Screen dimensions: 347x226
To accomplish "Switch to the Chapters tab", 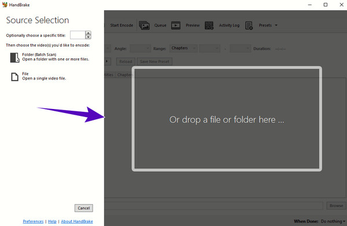I will tap(124, 75).
